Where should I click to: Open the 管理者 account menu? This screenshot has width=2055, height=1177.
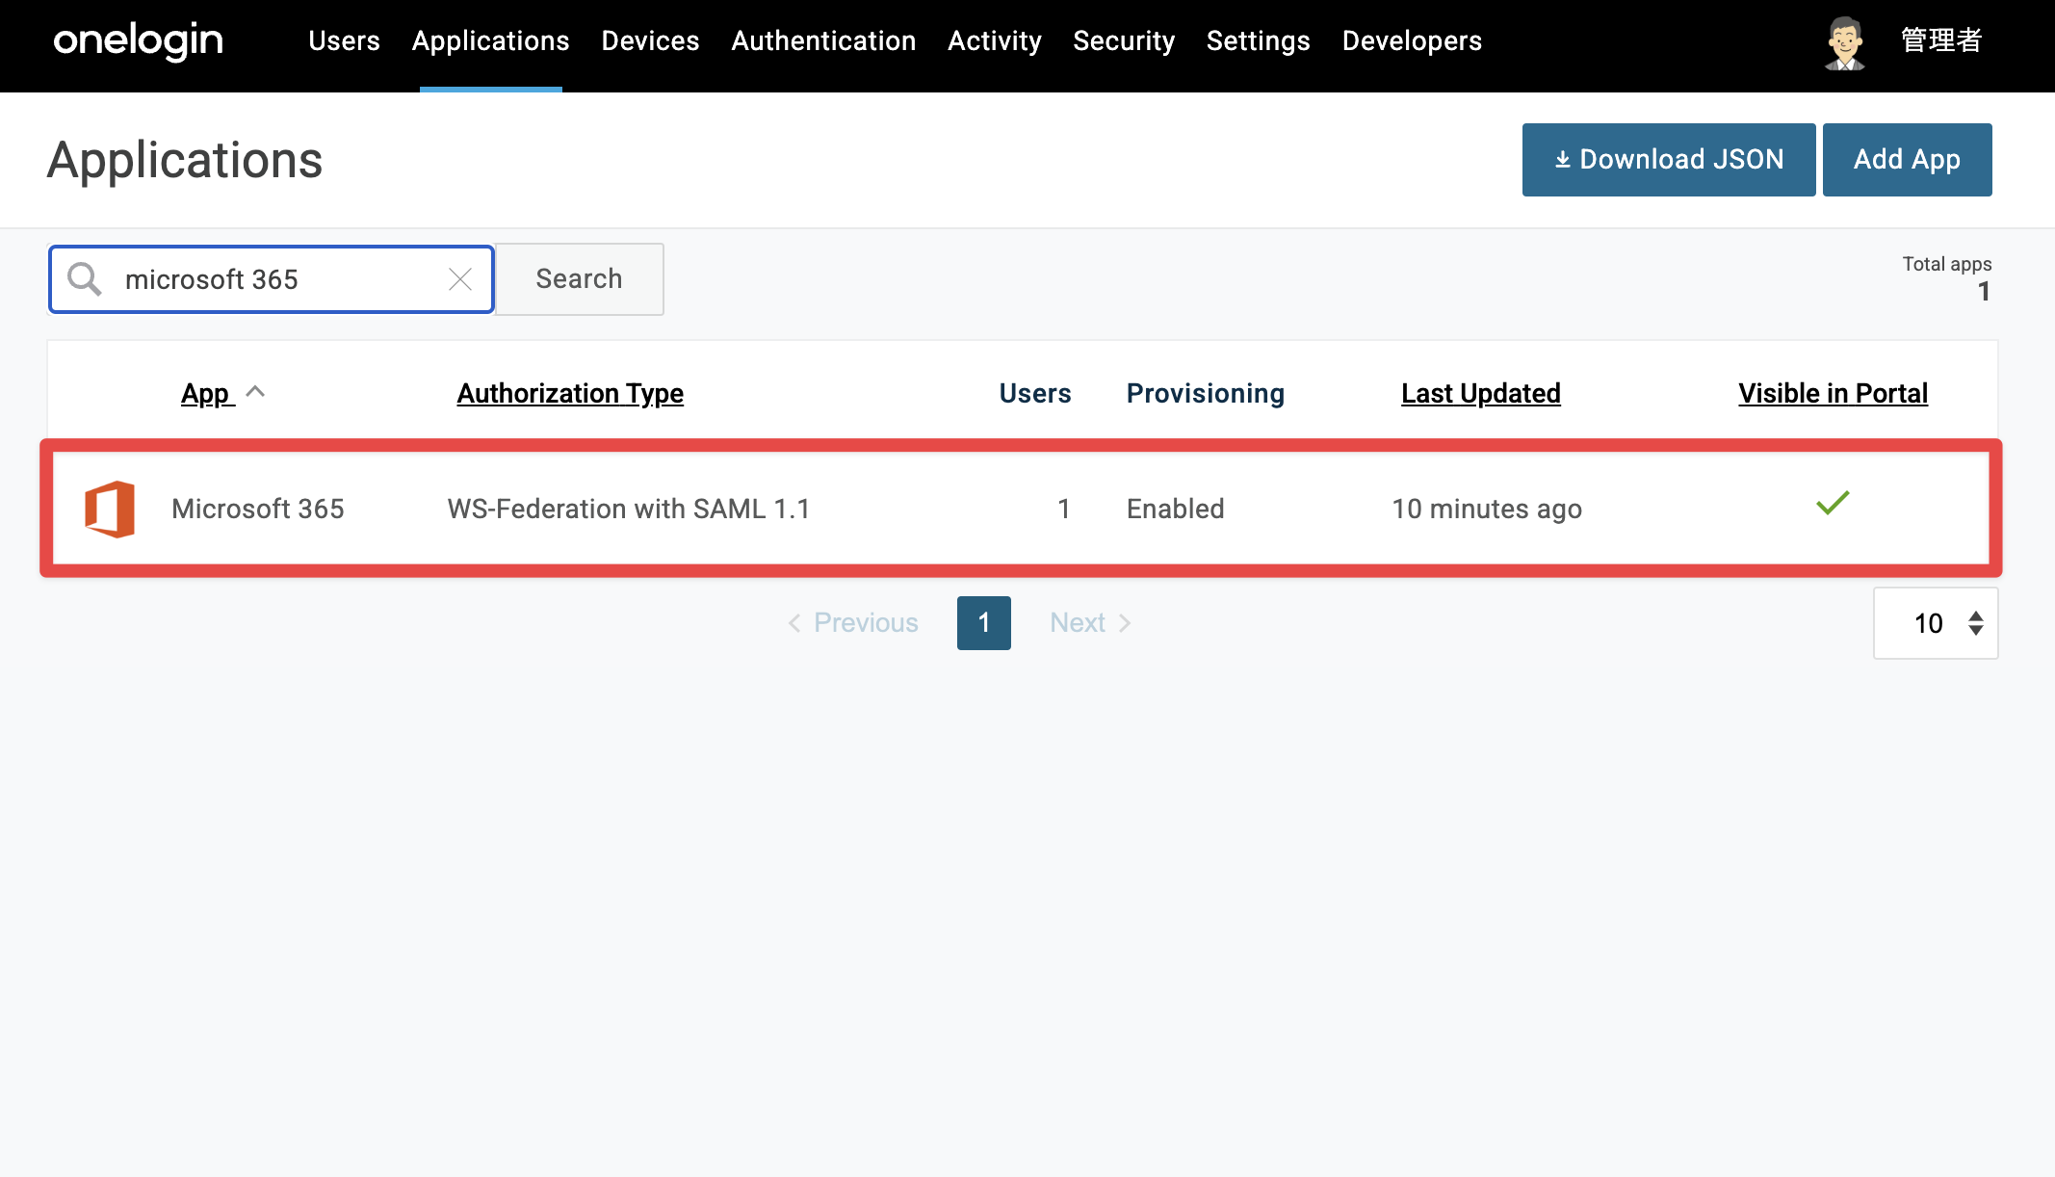[x=1941, y=40]
